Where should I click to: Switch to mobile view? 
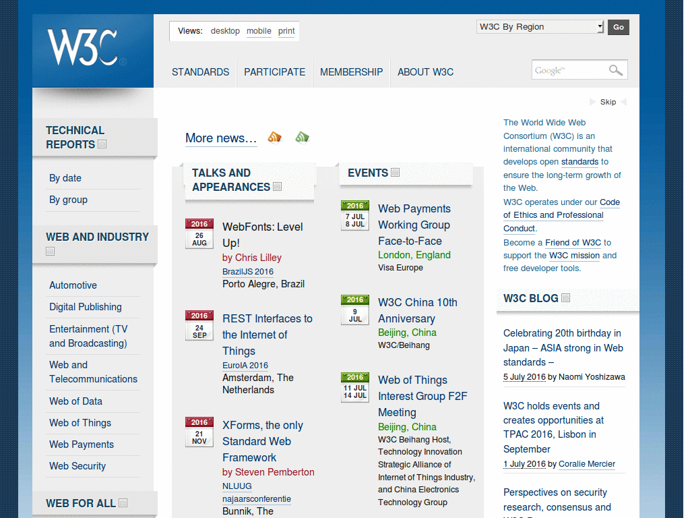pyautogui.click(x=259, y=31)
